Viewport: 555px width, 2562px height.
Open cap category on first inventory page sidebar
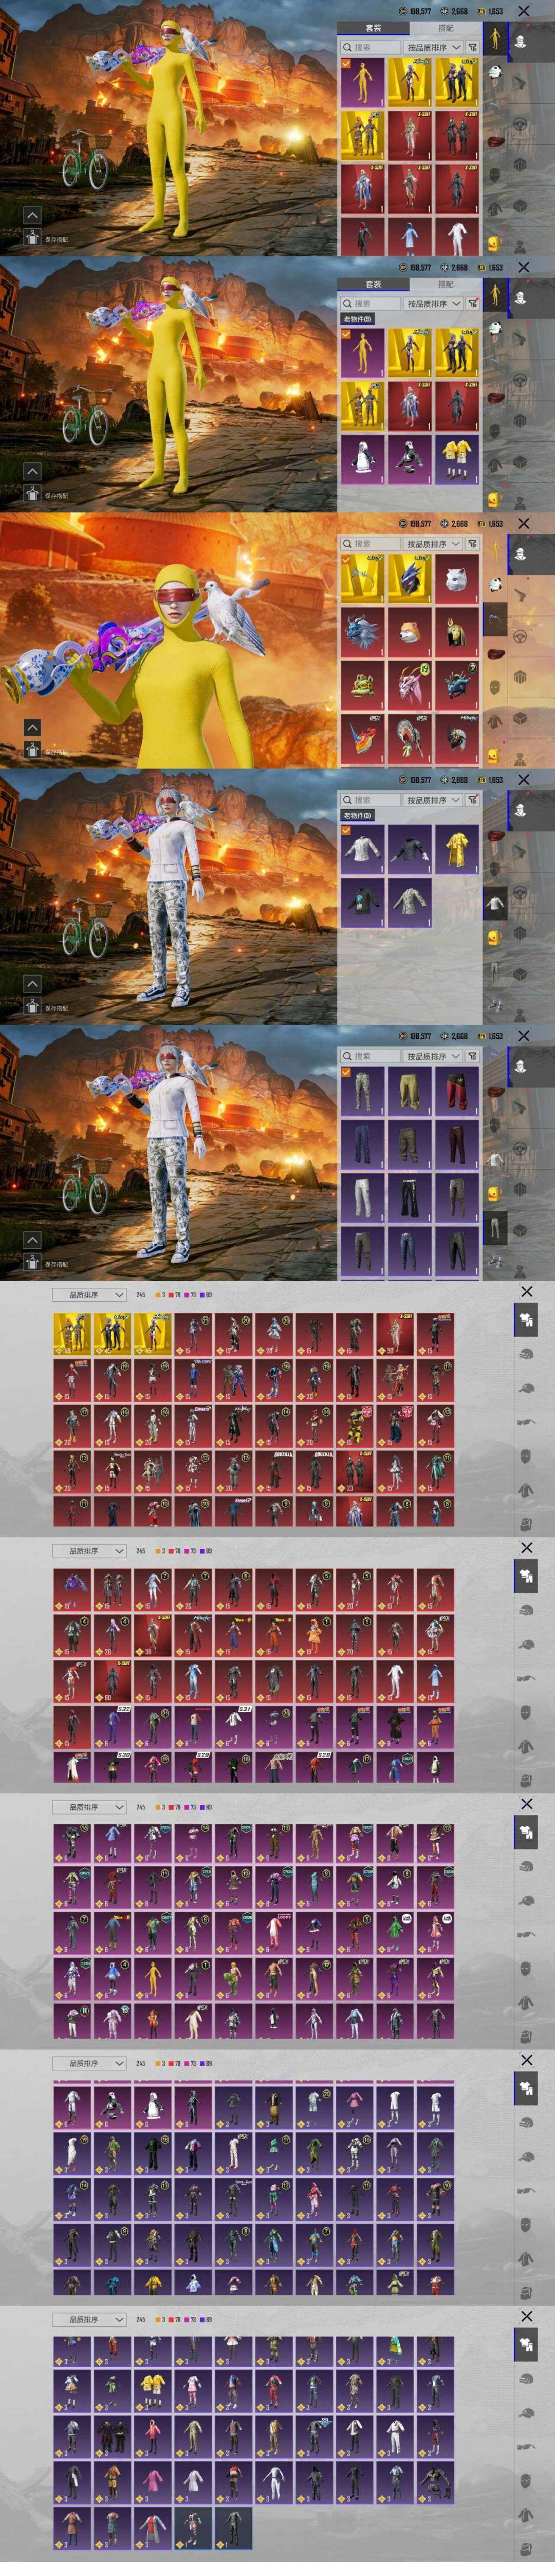[x=525, y=1388]
